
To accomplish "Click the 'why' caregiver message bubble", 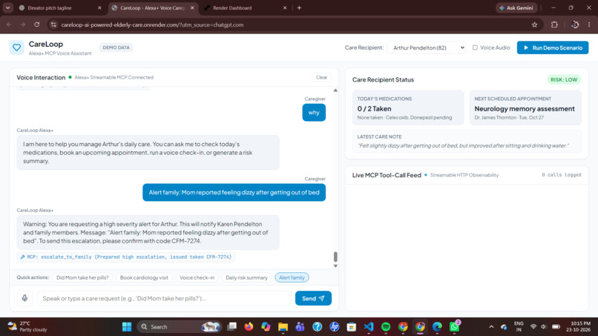I will [x=314, y=113].
